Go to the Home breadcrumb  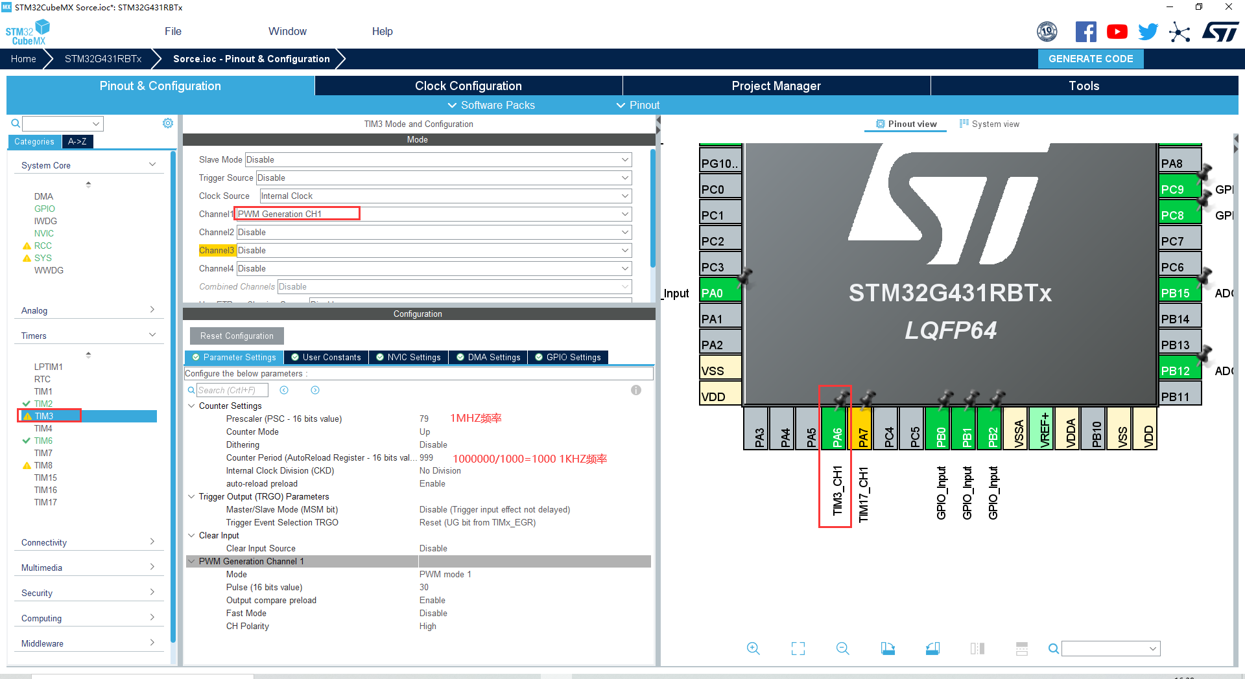(23, 59)
